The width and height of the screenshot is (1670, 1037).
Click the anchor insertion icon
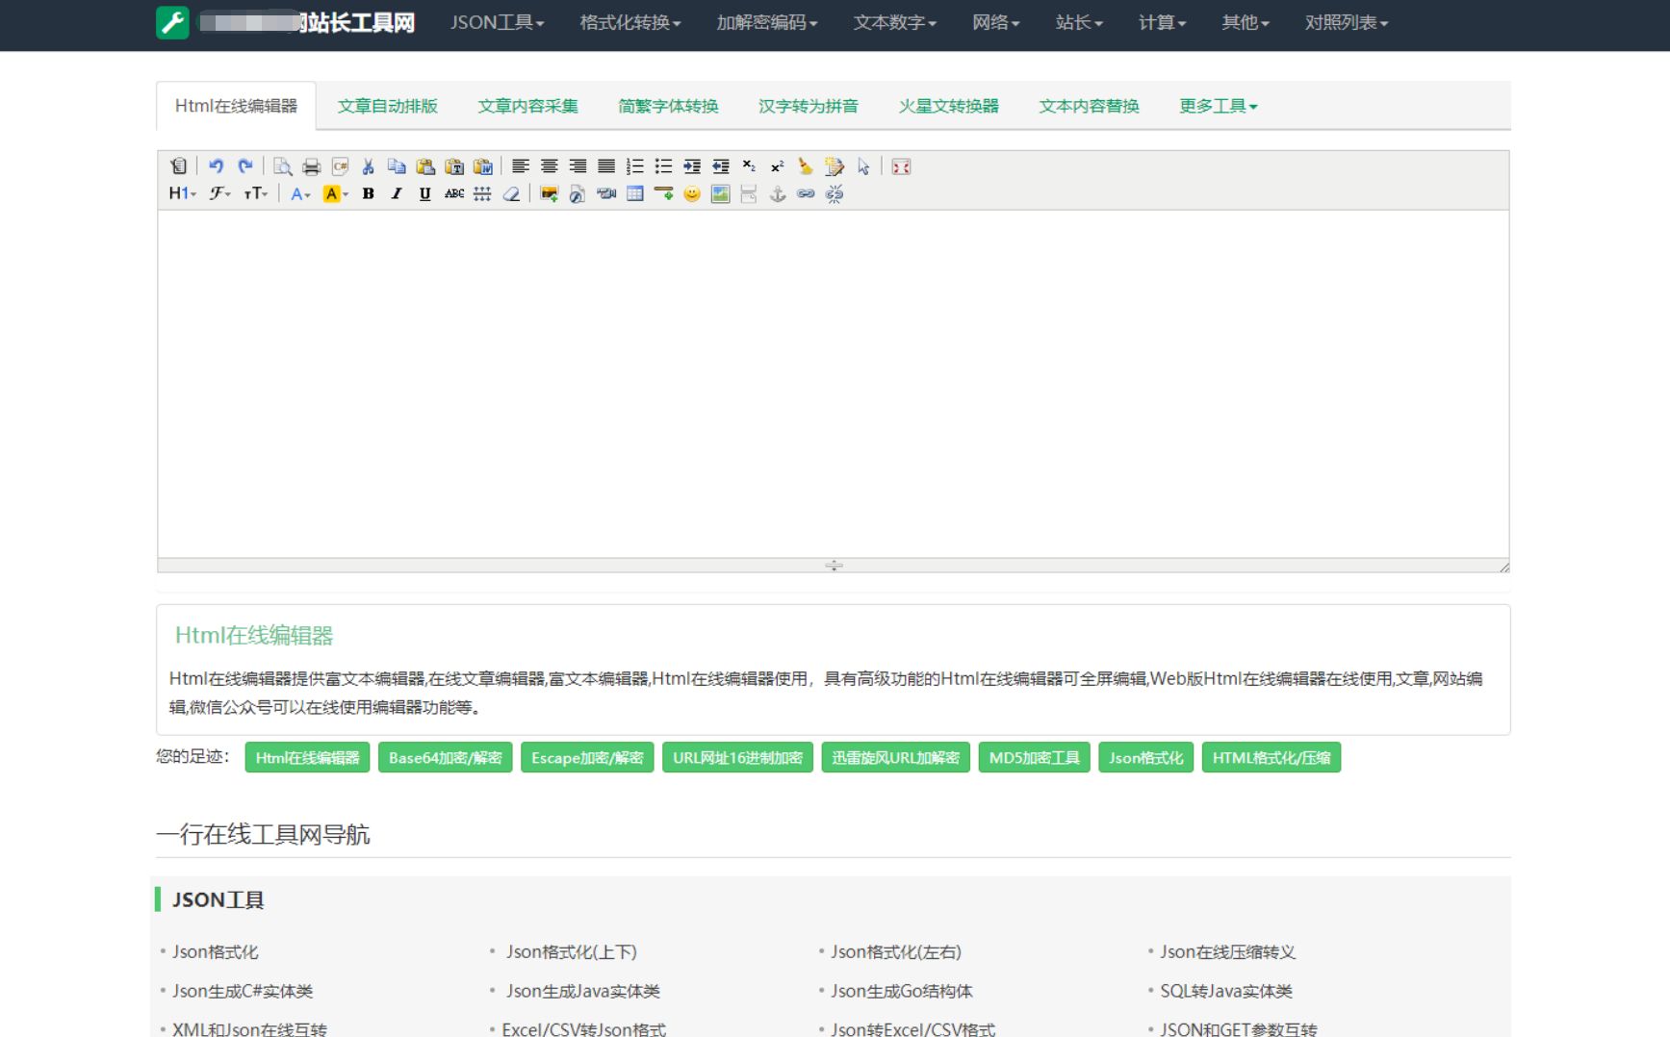pyautogui.click(x=778, y=193)
